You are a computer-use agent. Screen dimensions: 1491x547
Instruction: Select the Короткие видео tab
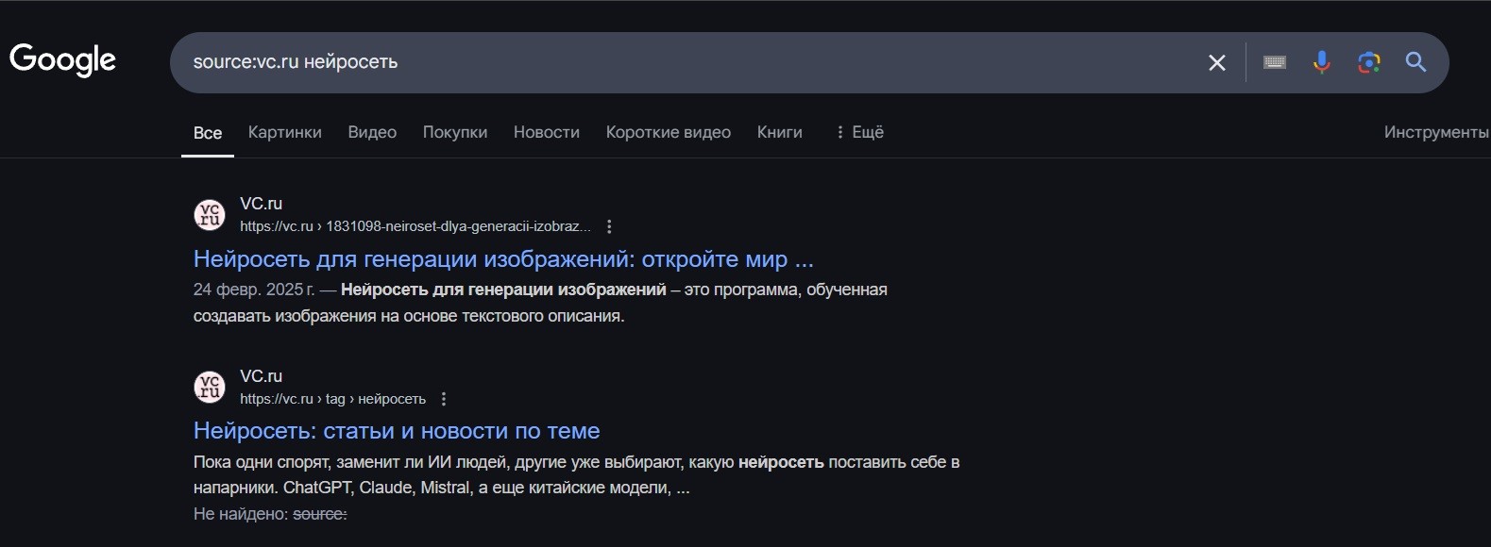click(x=668, y=132)
